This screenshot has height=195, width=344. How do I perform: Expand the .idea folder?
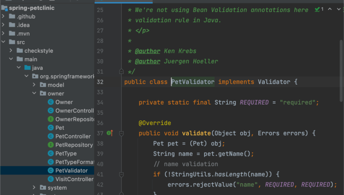pyautogui.click(x=3, y=25)
